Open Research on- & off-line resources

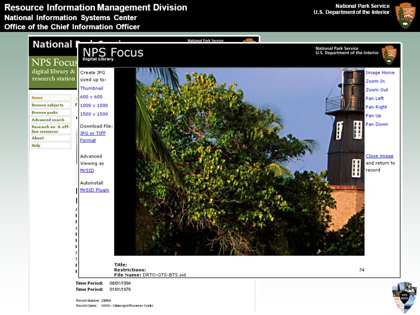(50, 129)
